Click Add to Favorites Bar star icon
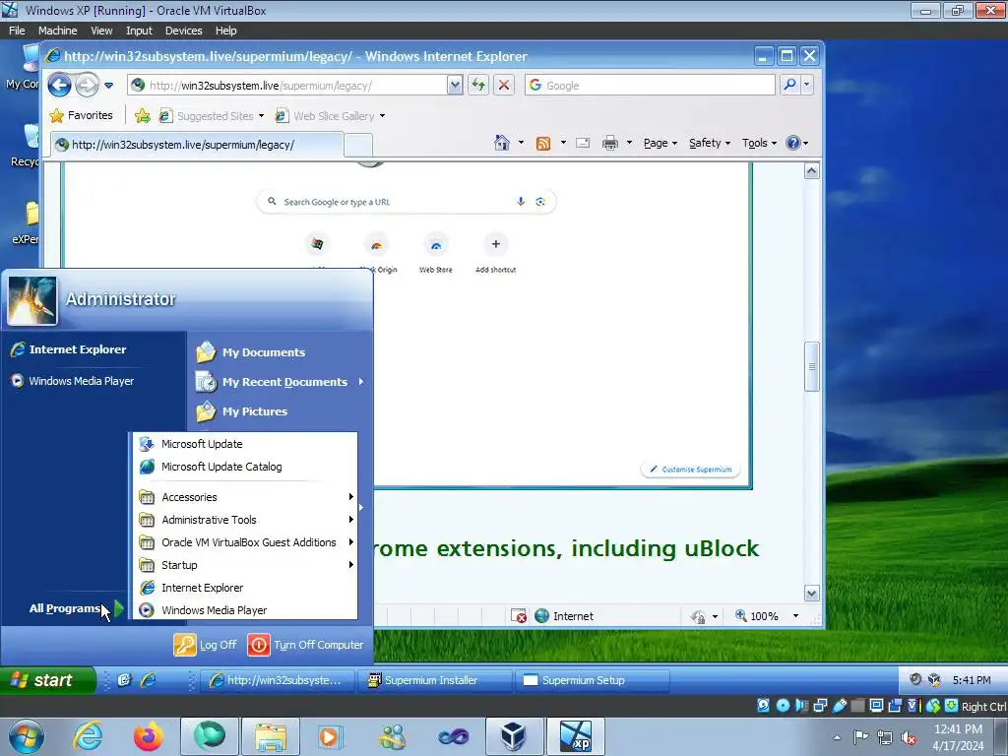Screen dimensions: 1008x756 (x=142, y=116)
